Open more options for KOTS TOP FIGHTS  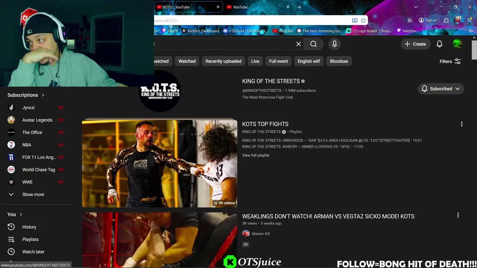[462, 124]
